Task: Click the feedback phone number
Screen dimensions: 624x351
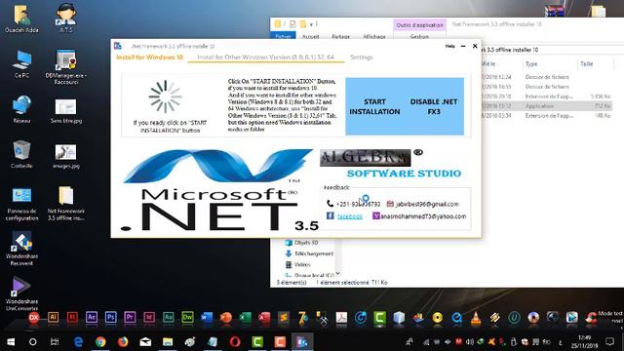Action: point(358,204)
